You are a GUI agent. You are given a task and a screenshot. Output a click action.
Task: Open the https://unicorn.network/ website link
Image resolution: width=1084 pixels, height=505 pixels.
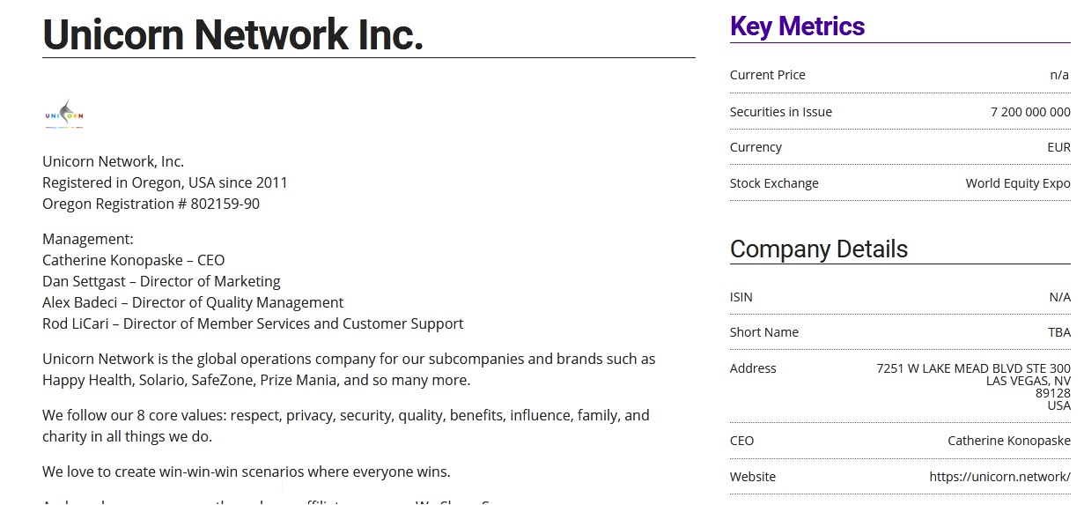pos(999,477)
